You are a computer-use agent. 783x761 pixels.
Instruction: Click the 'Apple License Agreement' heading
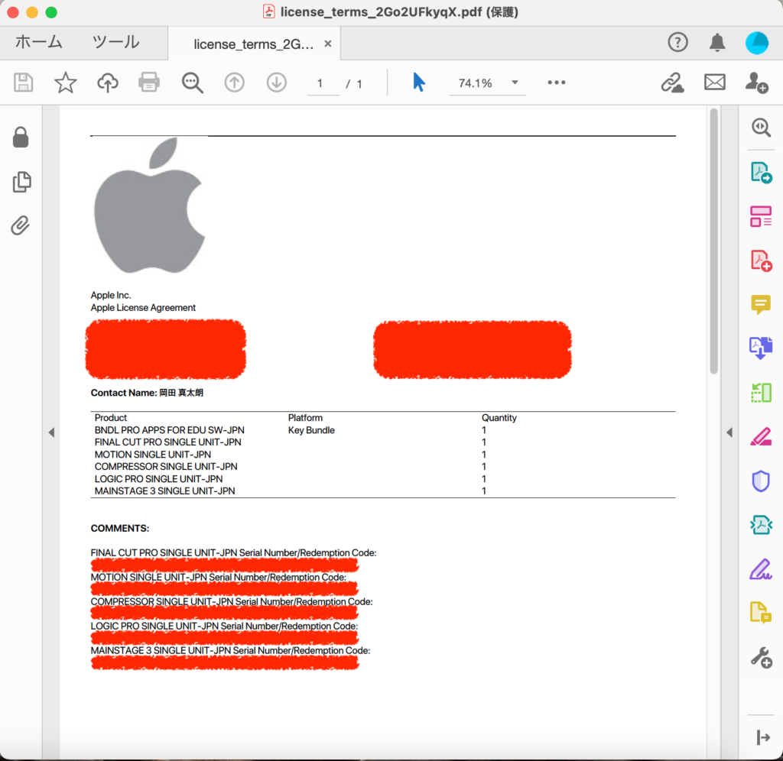point(143,307)
